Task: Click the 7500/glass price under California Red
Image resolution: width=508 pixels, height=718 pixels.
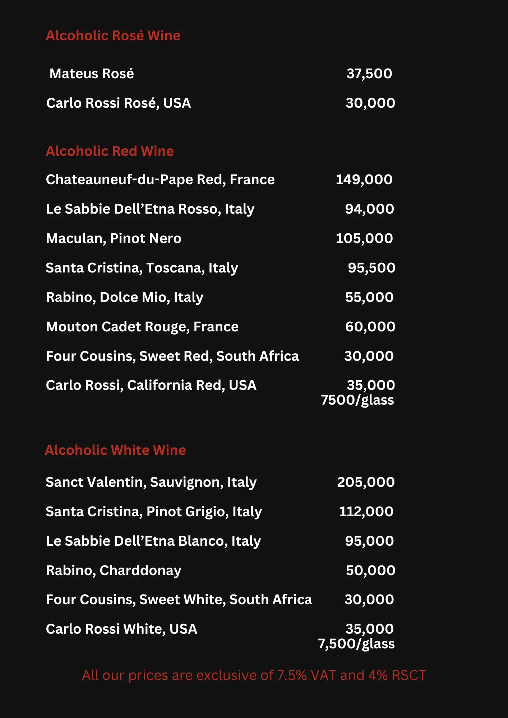Action: 357,400
